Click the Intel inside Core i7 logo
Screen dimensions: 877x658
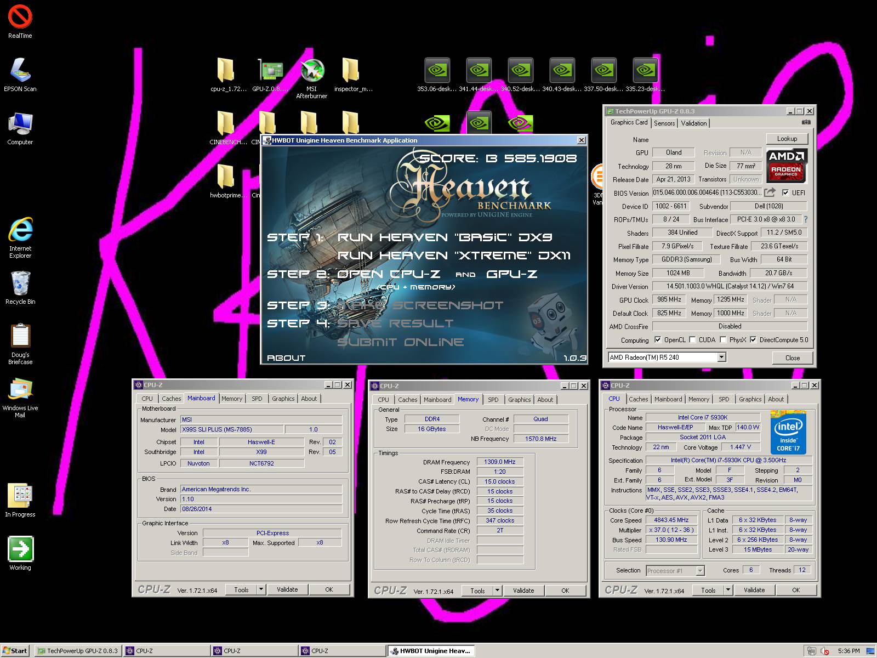point(788,432)
